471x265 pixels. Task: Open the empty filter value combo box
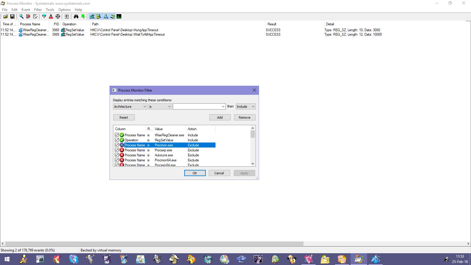[199, 107]
